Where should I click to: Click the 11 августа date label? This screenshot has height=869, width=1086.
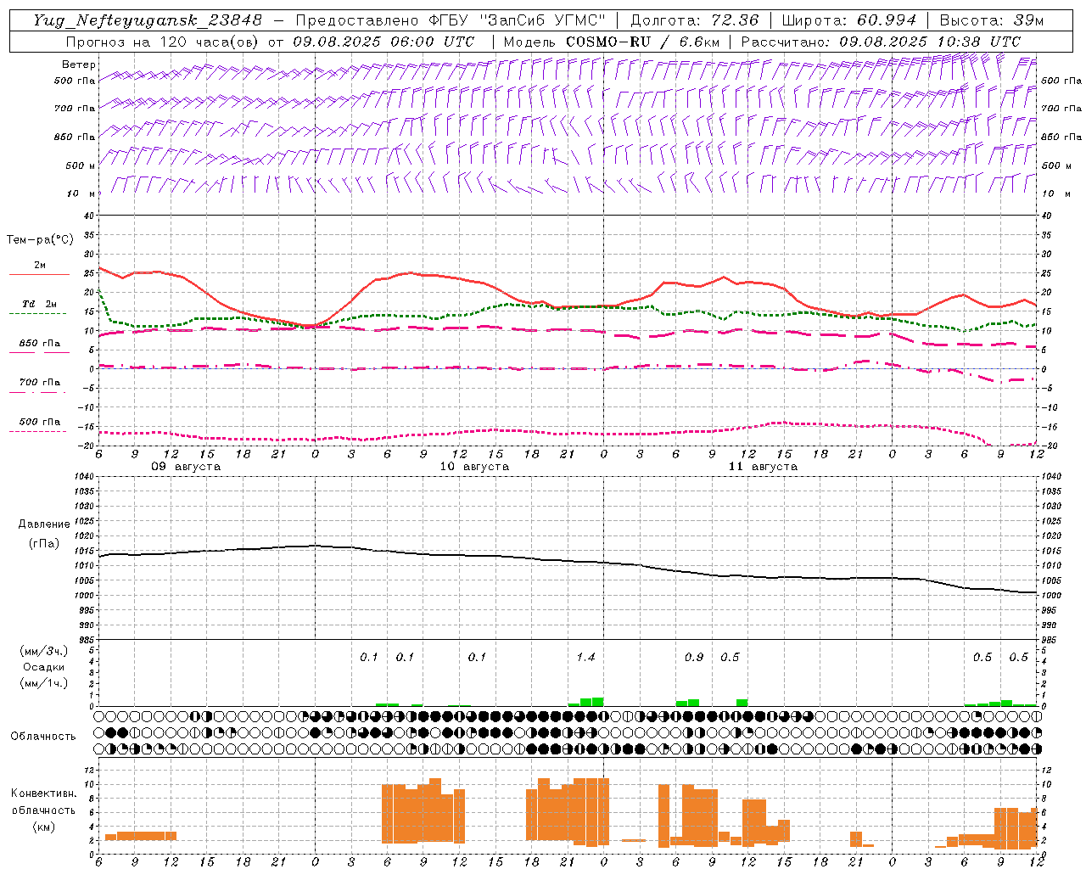(763, 467)
